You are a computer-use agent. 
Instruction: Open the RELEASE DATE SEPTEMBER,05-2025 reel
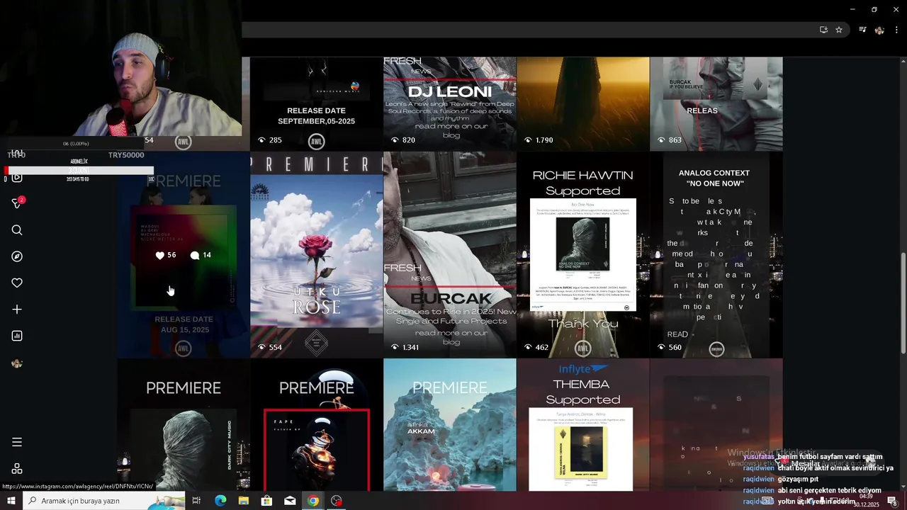[x=317, y=103]
